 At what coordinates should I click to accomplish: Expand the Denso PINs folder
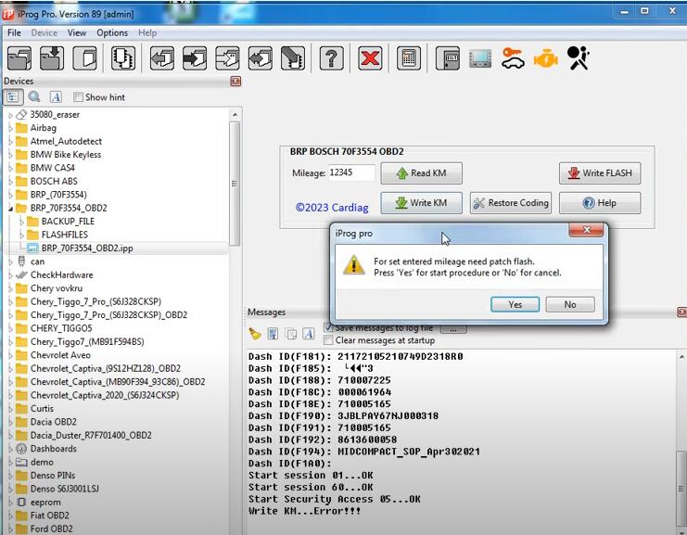(10, 476)
